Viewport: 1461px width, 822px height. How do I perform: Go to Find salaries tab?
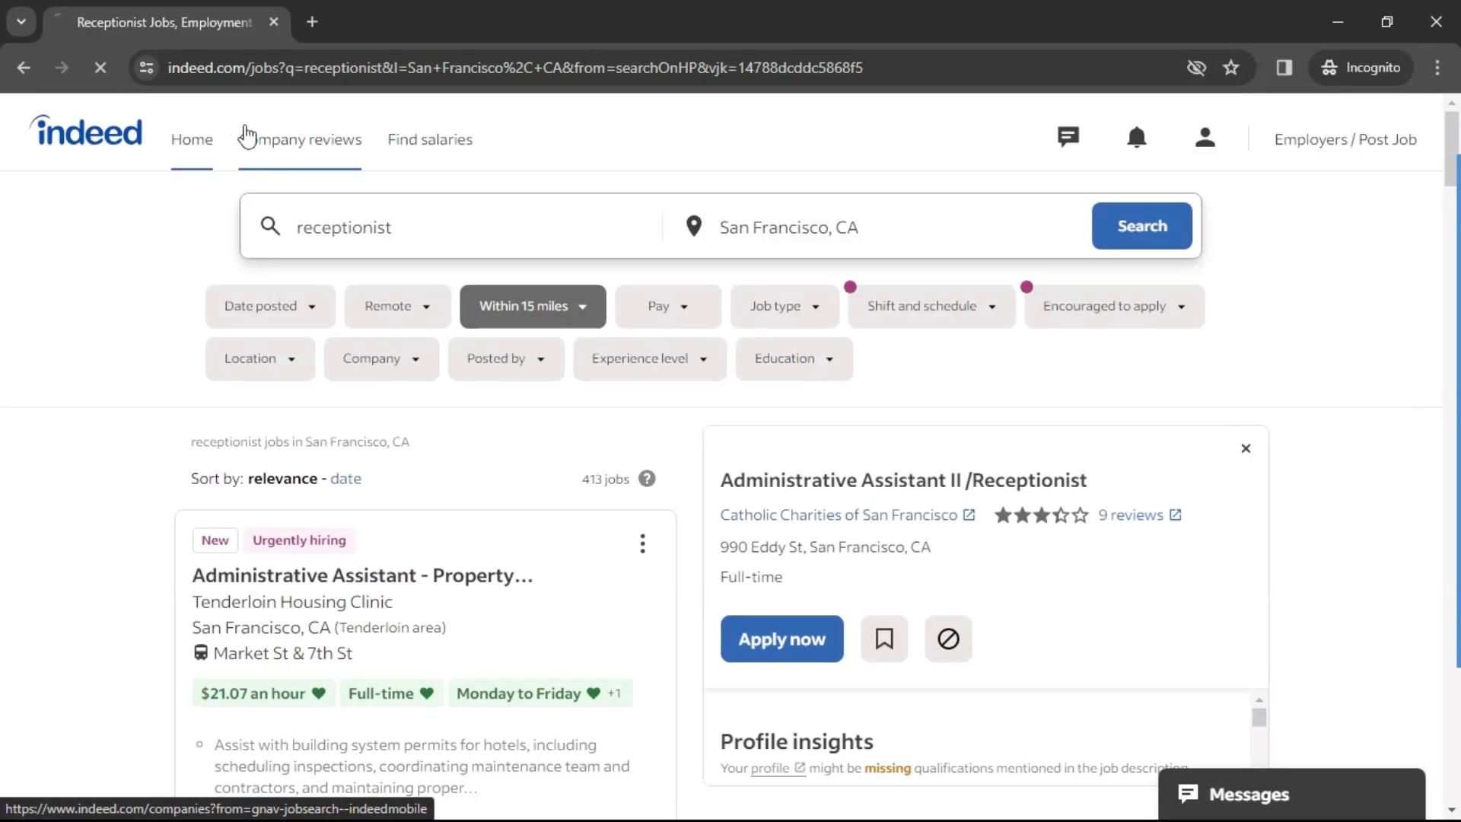pyautogui.click(x=430, y=139)
